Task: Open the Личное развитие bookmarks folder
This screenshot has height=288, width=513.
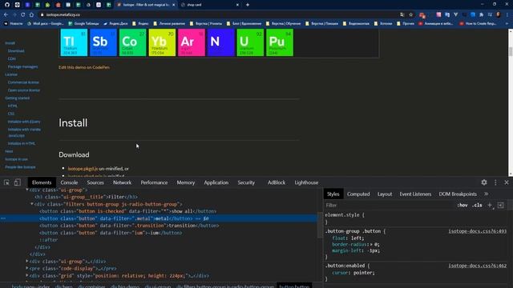Action: click(x=169, y=23)
